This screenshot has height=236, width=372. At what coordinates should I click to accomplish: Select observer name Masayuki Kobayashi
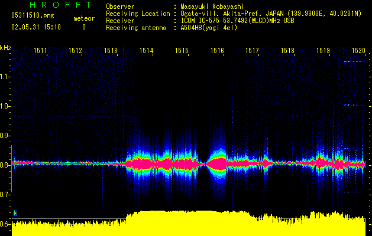[212, 6]
